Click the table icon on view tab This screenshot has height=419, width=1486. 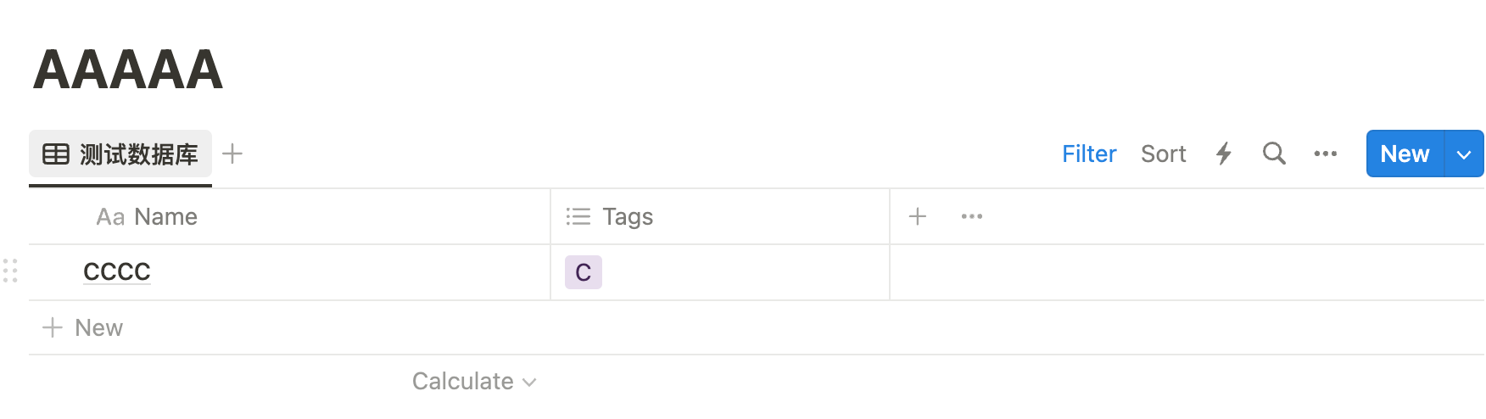tap(56, 154)
